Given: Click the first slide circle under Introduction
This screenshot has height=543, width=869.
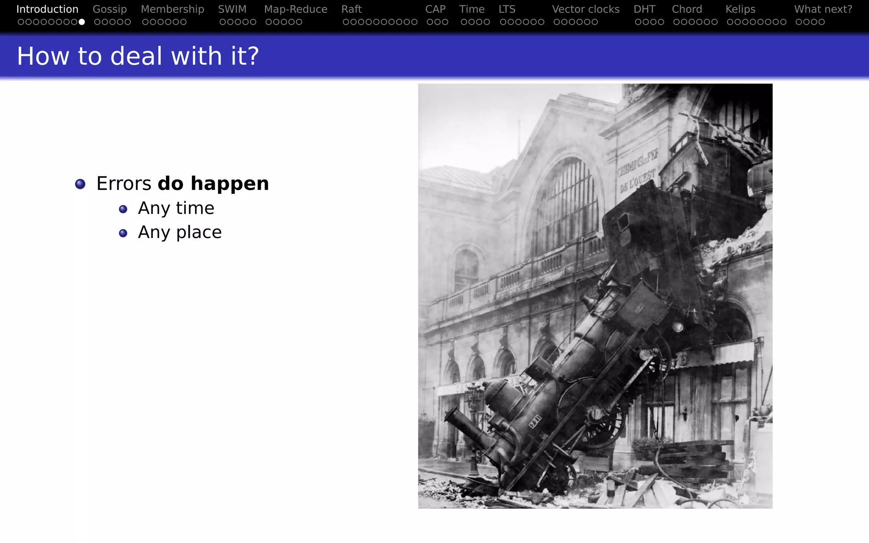Looking at the screenshot, I should pyautogui.click(x=20, y=22).
